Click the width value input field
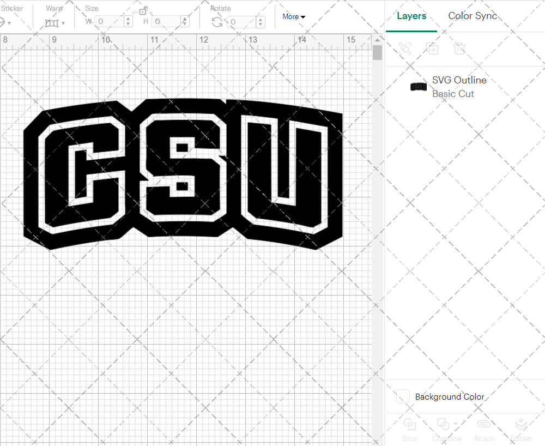The width and height of the screenshot is (545, 446). point(108,22)
